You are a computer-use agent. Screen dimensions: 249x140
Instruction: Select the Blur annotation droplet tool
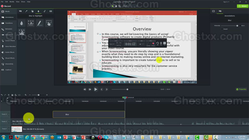coord(22,23)
